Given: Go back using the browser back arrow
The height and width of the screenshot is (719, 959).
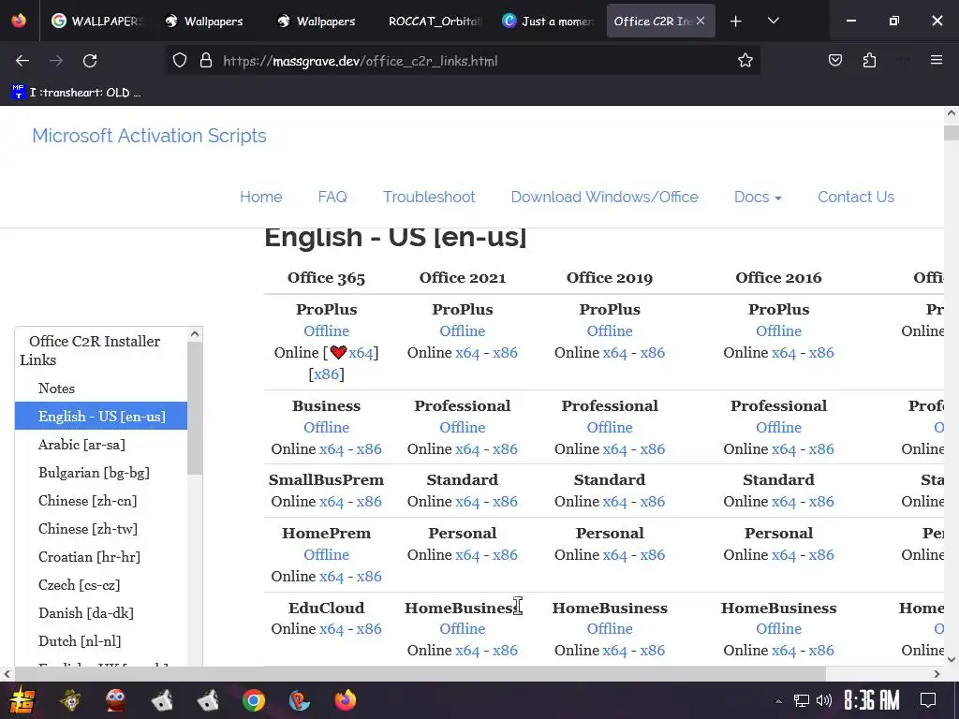Looking at the screenshot, I should tap(22, 61).
